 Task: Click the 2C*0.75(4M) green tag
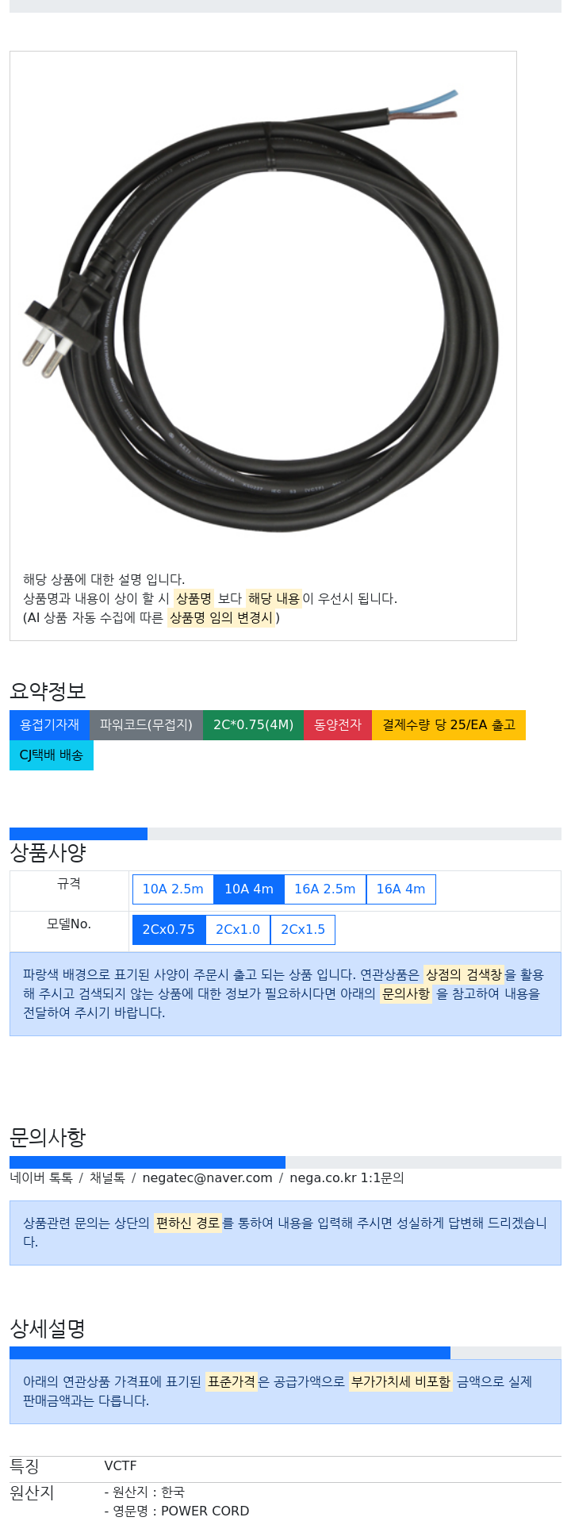(x=253, y=725)
